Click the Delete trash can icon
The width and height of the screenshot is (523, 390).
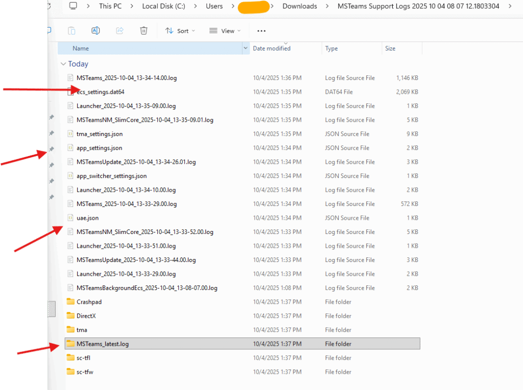click(144, 31)
